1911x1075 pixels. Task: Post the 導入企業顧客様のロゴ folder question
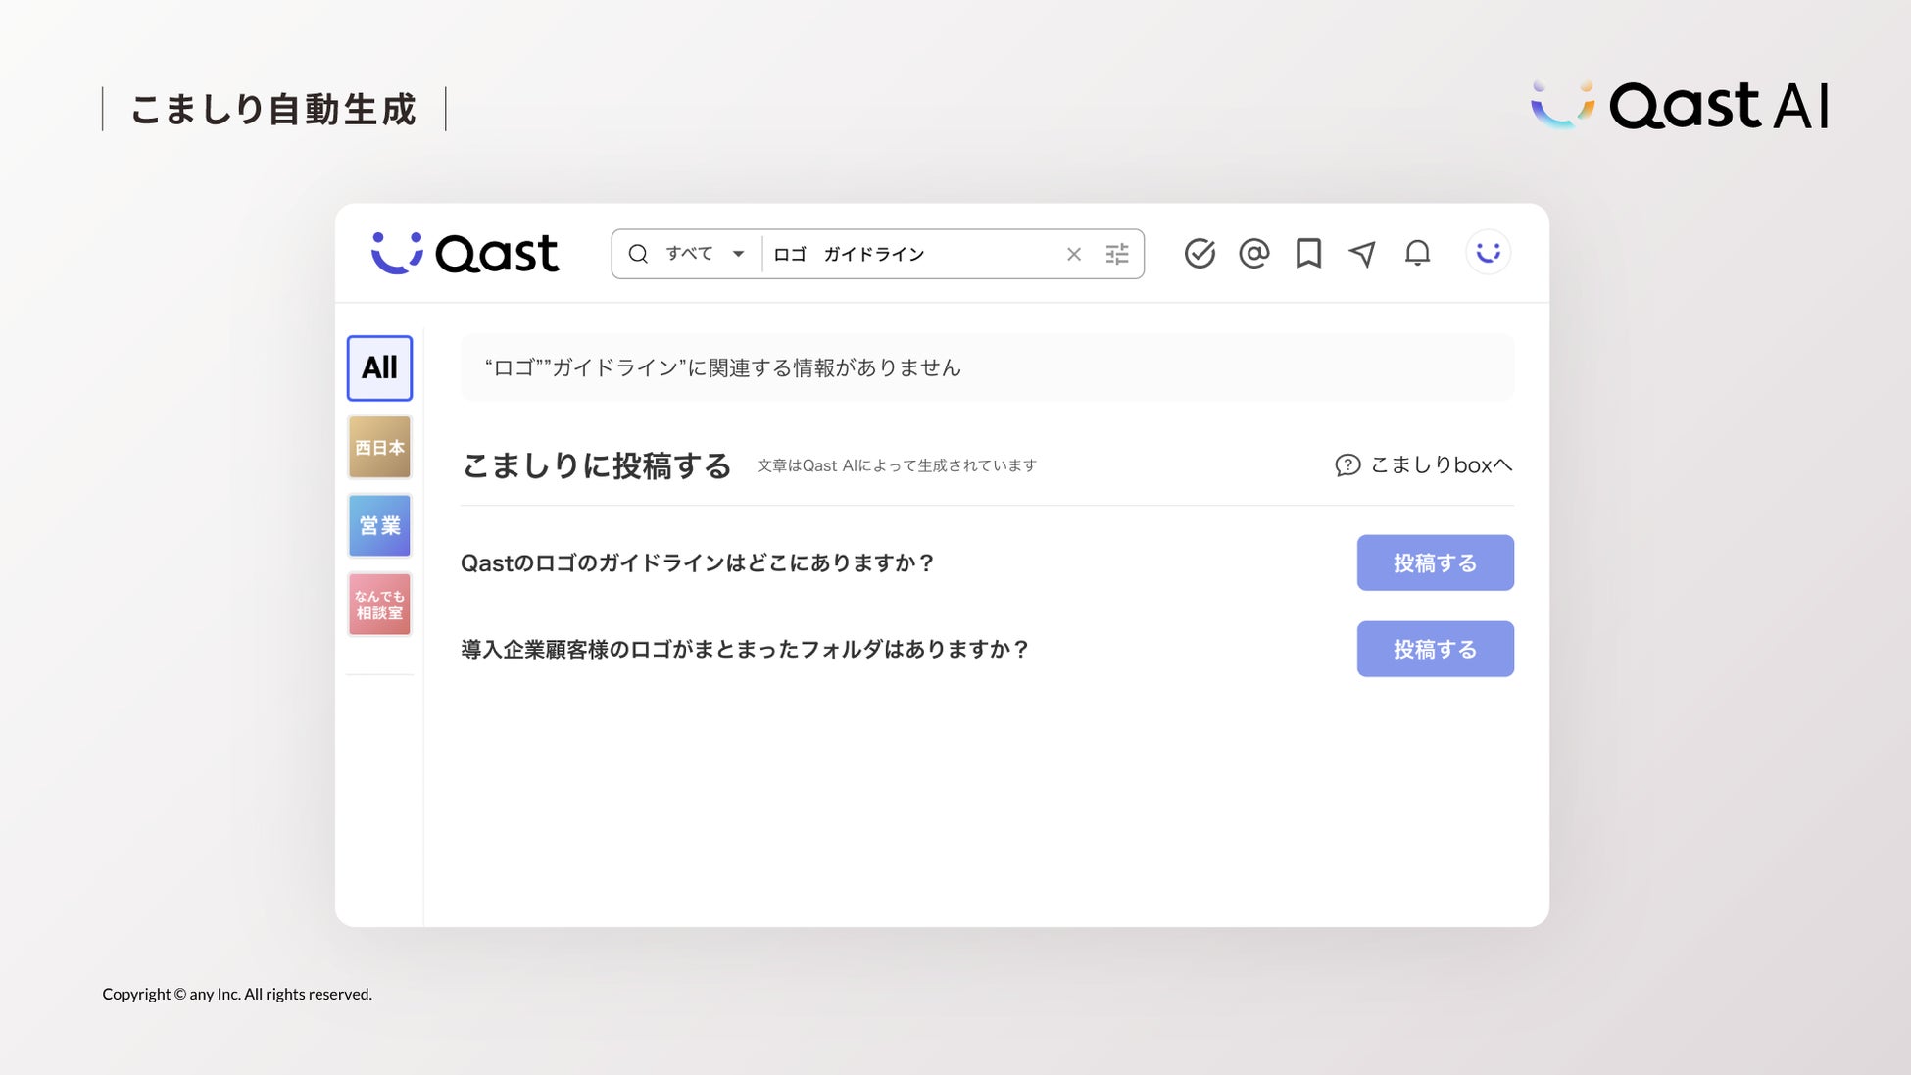[x=1435, y=649]
